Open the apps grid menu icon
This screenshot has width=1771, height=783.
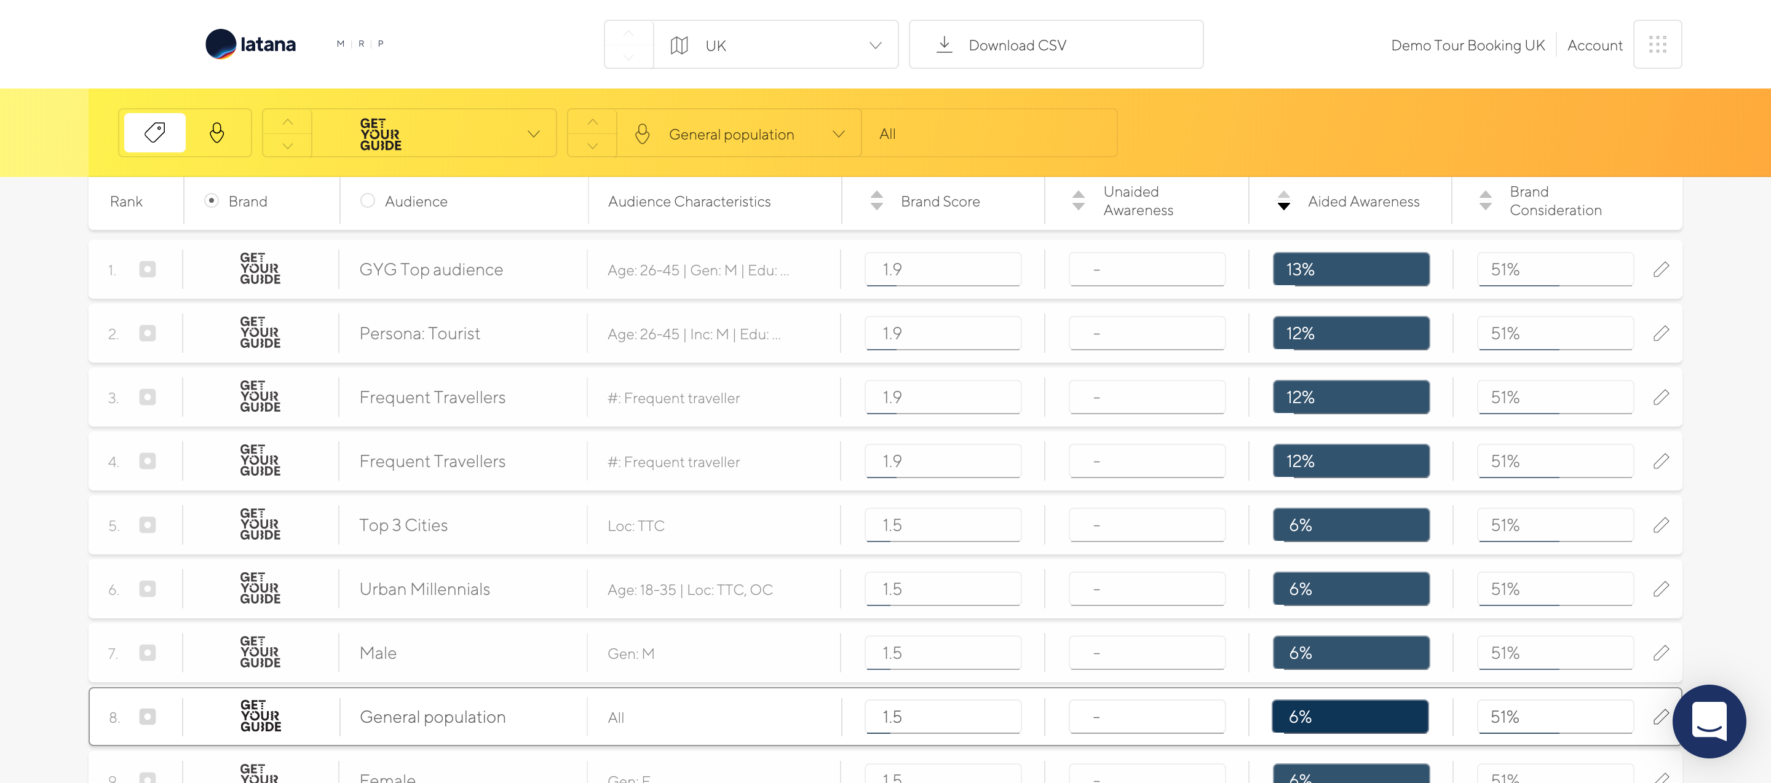(x=1657, y=45)
